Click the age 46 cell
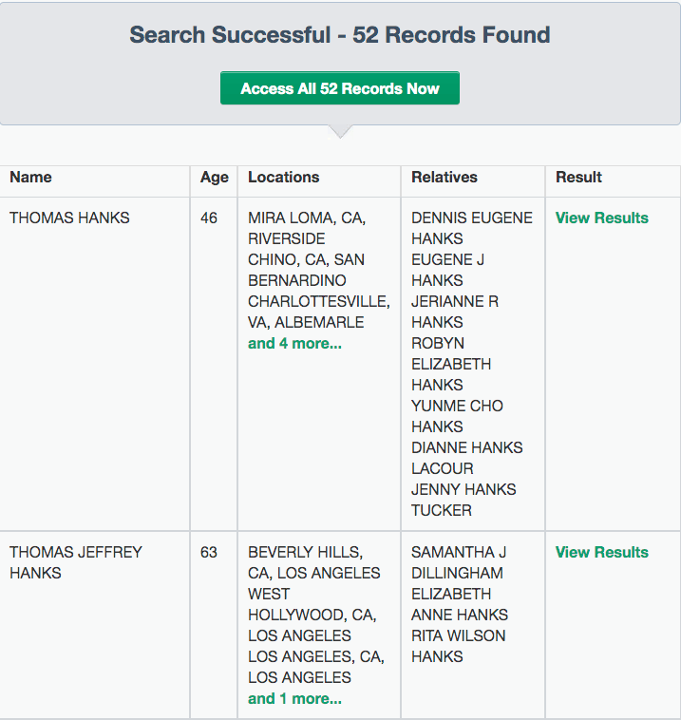681x720 pixels. pos(208,218)
